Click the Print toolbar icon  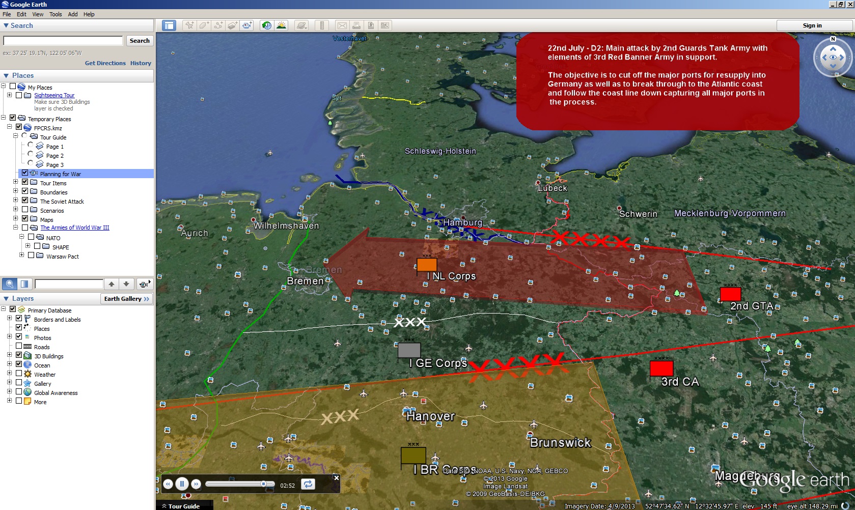click(356, 25)
